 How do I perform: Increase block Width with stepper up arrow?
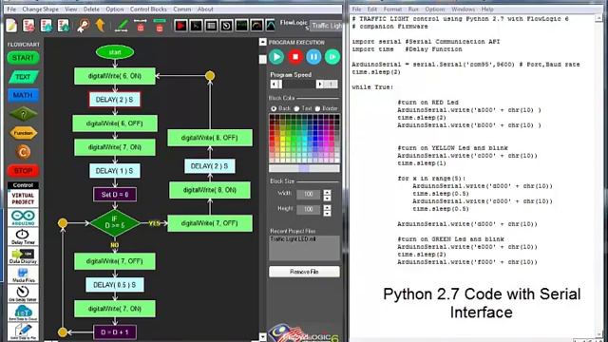click(327, 192)
